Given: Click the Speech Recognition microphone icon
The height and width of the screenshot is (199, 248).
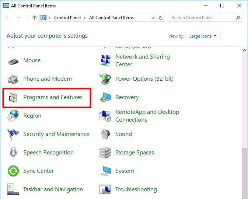Looking at the screenshot, I should coord(13,153).
